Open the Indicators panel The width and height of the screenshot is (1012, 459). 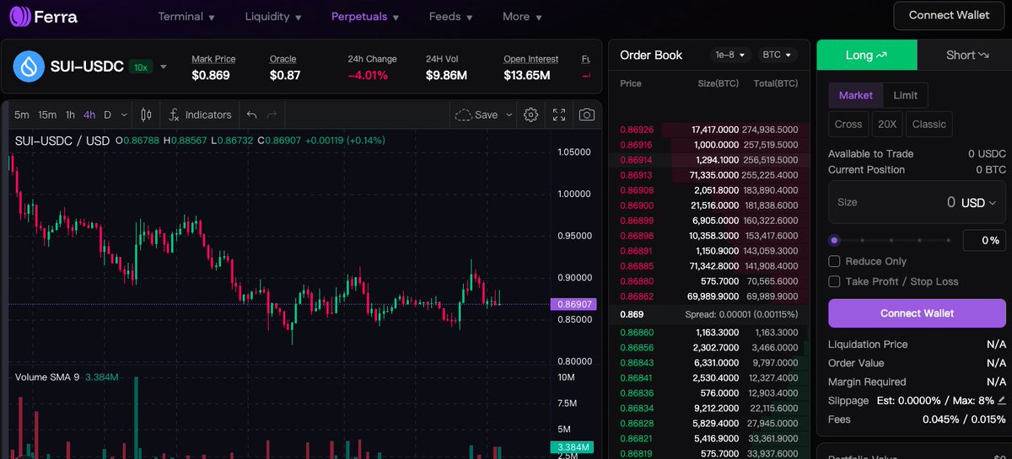(200, 115)
